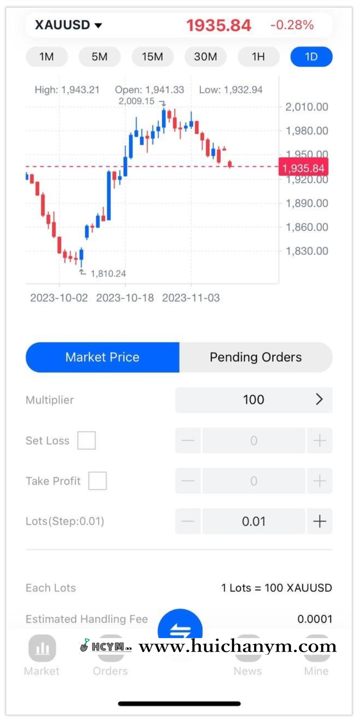This screenshot has height=720, width=358.
Task: Tap the blue swap trade icon
Action: coord(180,628)
